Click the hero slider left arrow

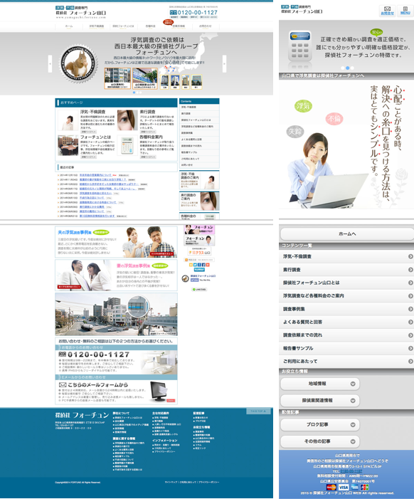pyautogui.click(x=50, y=63)
